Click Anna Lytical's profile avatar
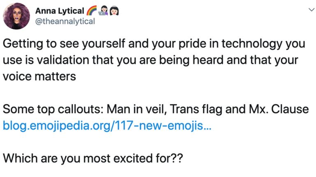Screen dimensions: 316x177 [16, 16]
